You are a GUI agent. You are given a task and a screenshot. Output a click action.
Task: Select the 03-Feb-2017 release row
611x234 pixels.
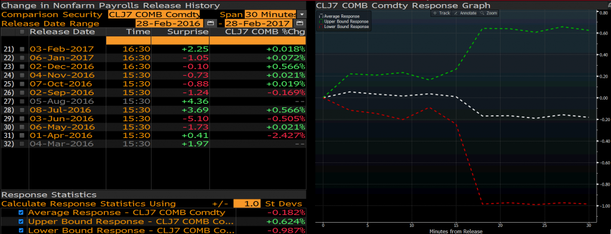153,49
